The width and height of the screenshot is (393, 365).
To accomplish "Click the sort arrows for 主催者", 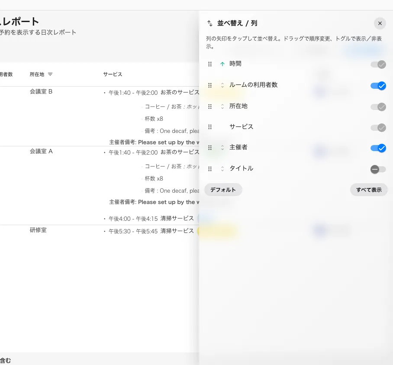I will coord(222,148).
